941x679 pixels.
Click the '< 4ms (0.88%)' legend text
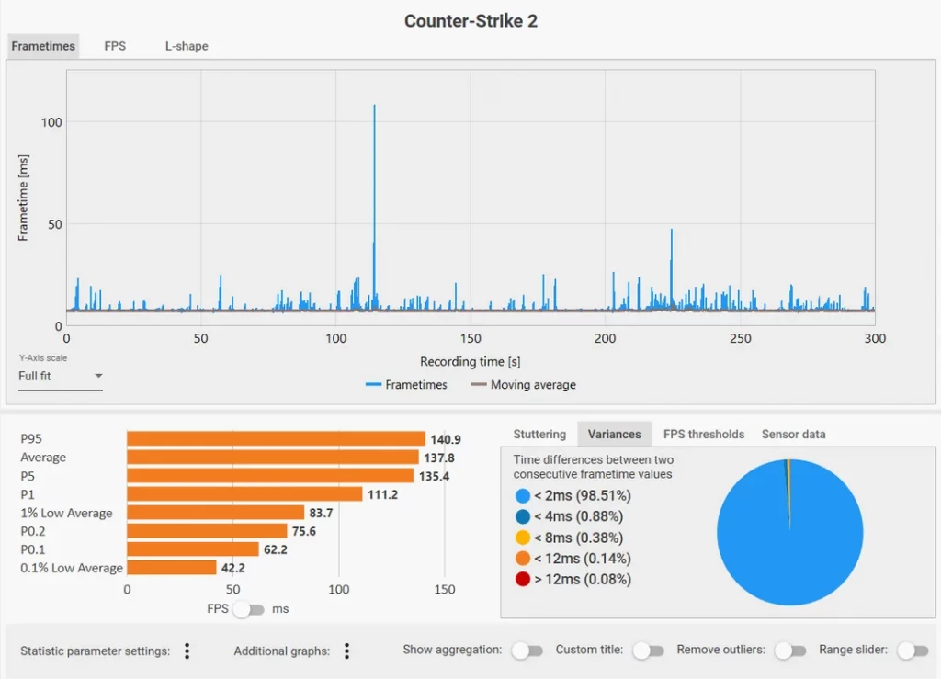pos(579,516)
